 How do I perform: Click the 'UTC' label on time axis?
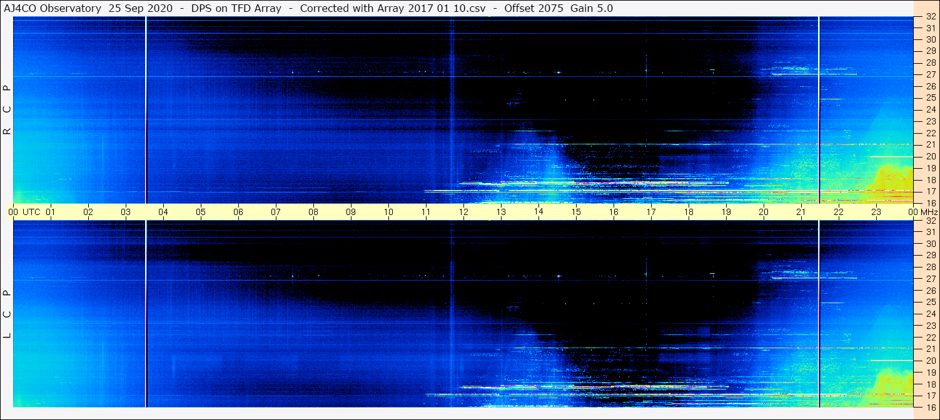[x=31, y=212]
